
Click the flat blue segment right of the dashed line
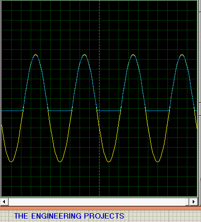[x=109, y=111]
